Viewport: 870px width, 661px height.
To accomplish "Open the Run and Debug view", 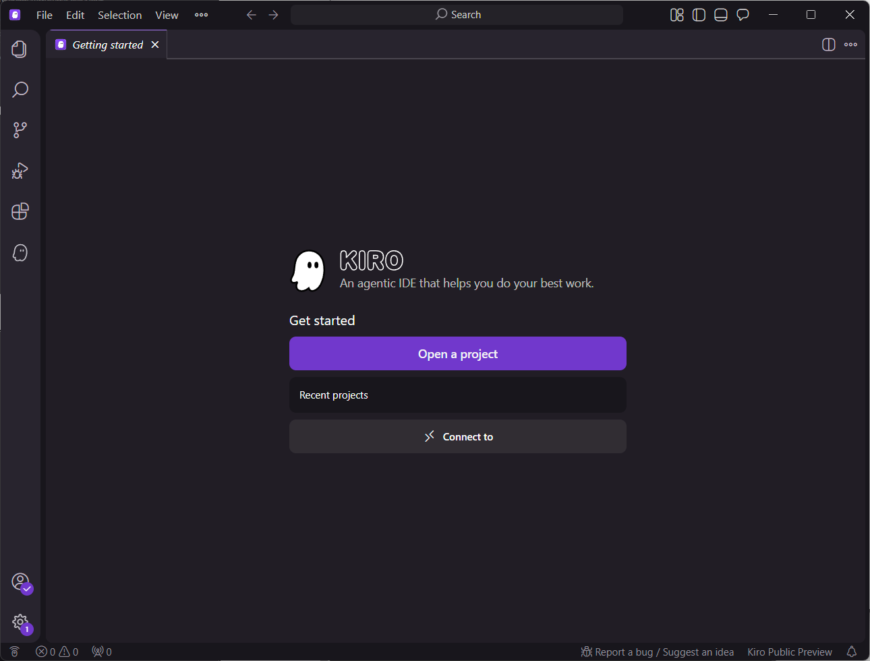I will (20, 171).
